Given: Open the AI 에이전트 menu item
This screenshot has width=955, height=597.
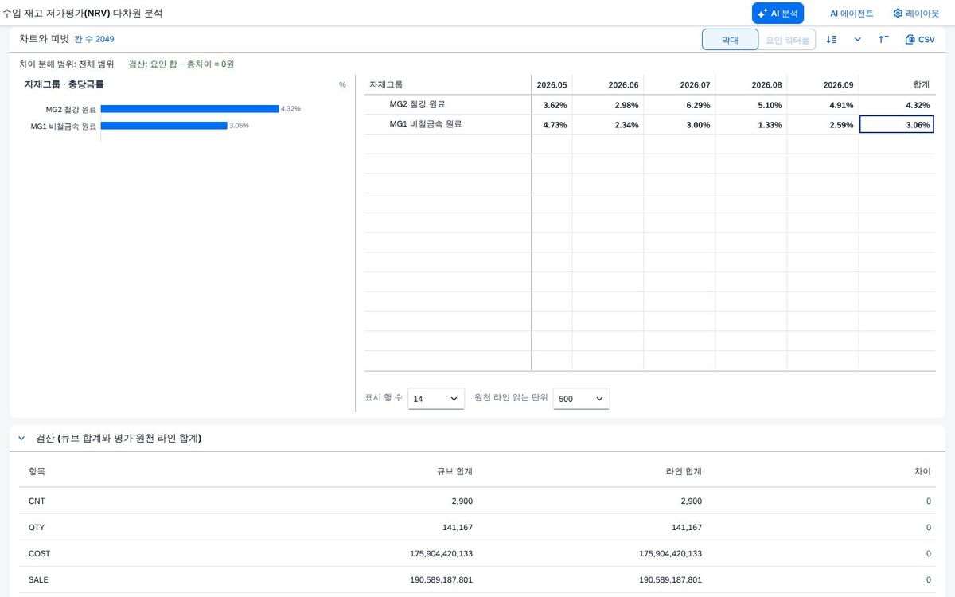Looking at the screenshot, I should point(852,14).
